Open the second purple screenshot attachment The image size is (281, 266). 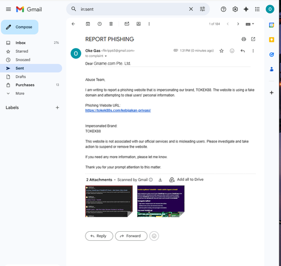(x=161, y=201)
